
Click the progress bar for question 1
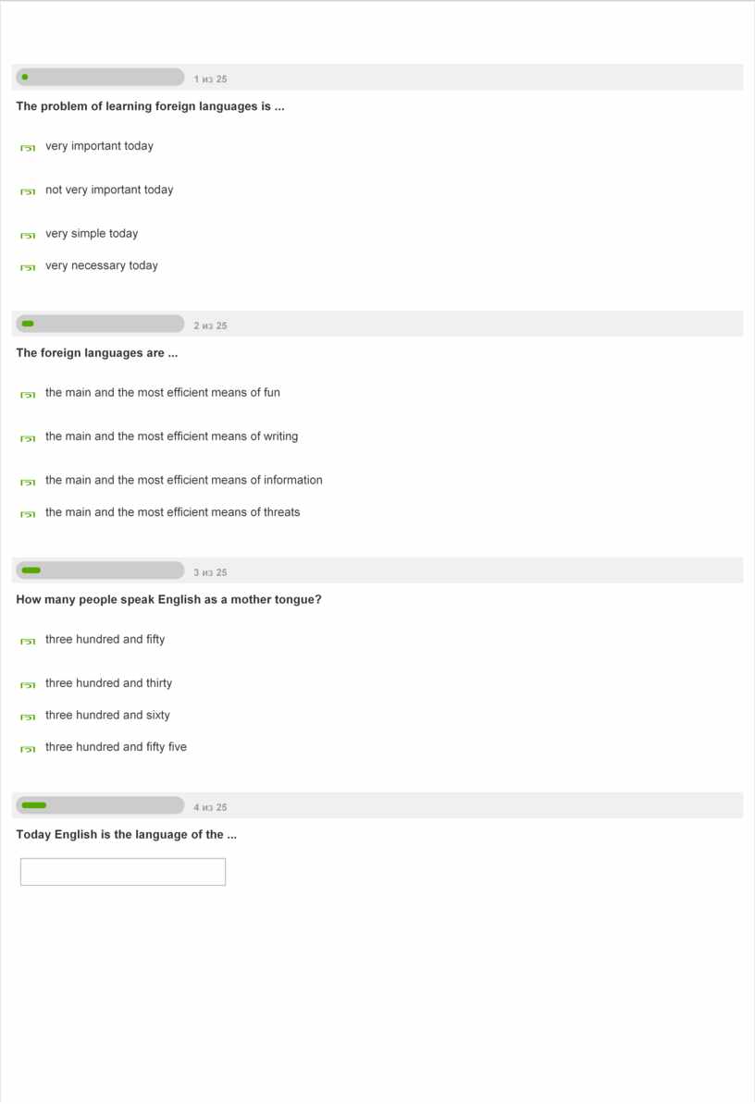[x=100, y=78]
